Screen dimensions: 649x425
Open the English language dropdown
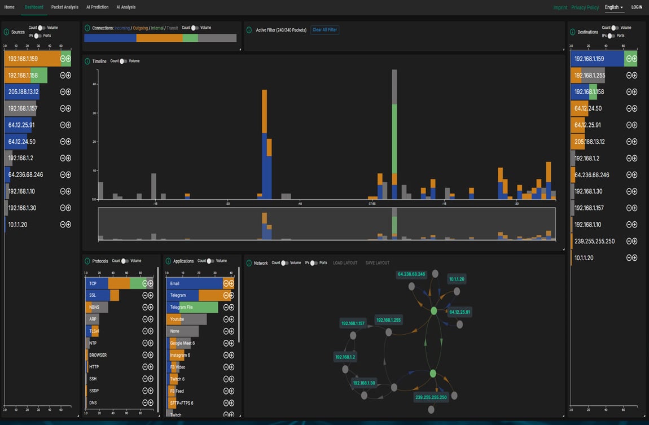point(613,7)
